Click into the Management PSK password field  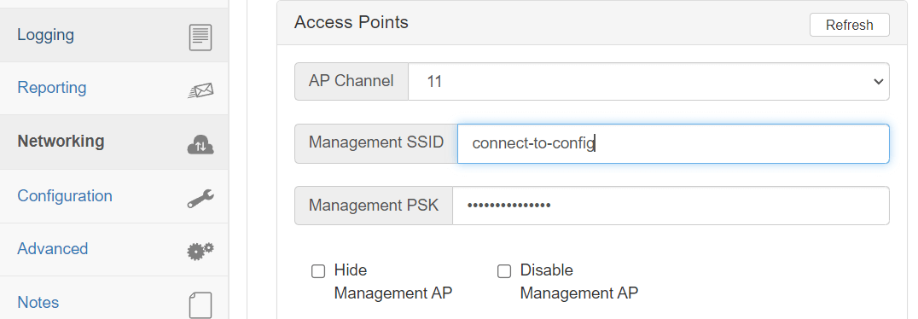[x=671, y=206]
